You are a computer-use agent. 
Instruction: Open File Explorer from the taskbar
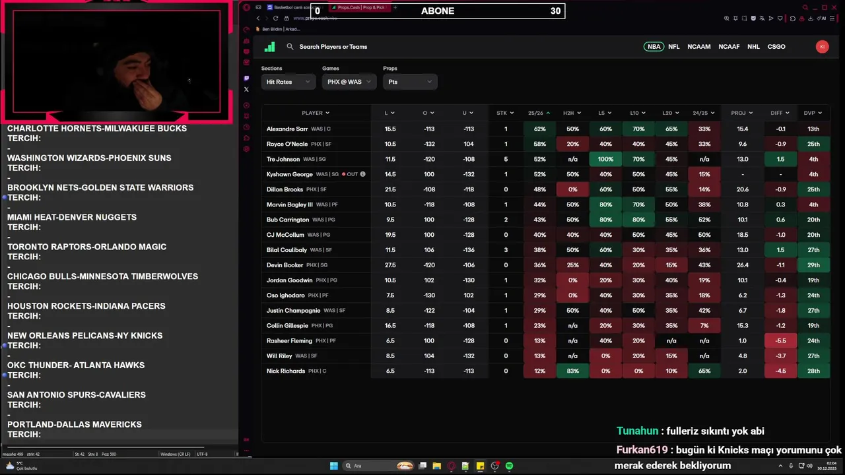[437, 466]
